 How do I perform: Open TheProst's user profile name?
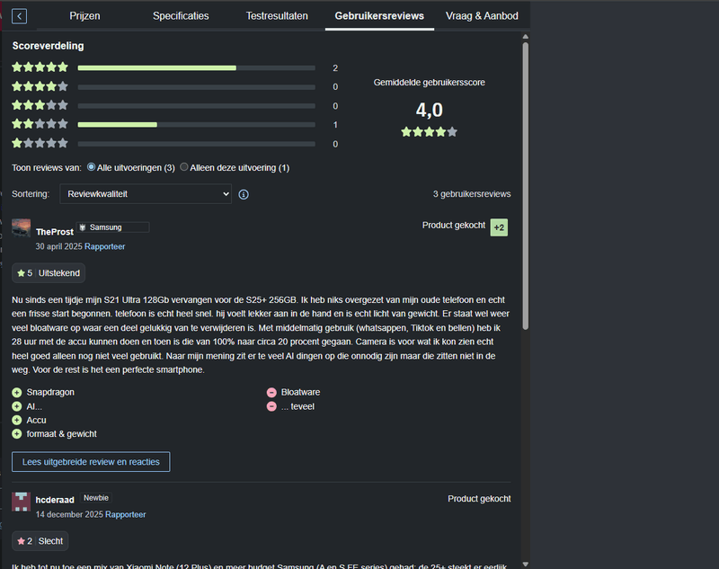coord(55,232)
